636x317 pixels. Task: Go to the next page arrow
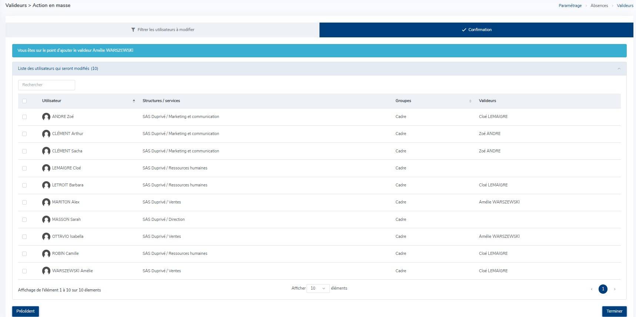(615, 289)
